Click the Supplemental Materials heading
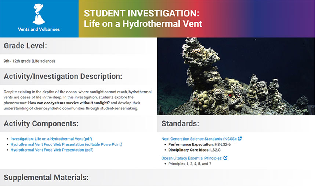This screenshot has height=190, width=315. [x=46, y=178]
